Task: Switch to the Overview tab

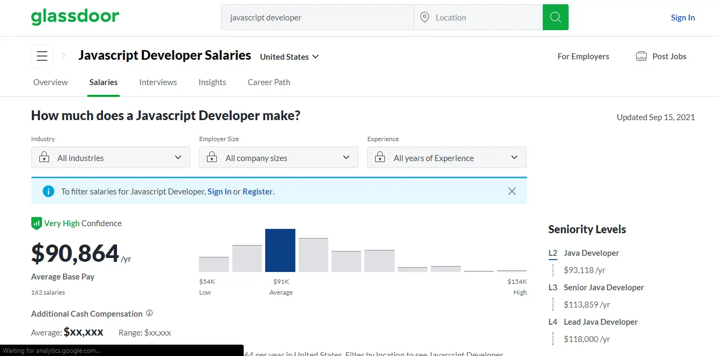Action: 51,82
